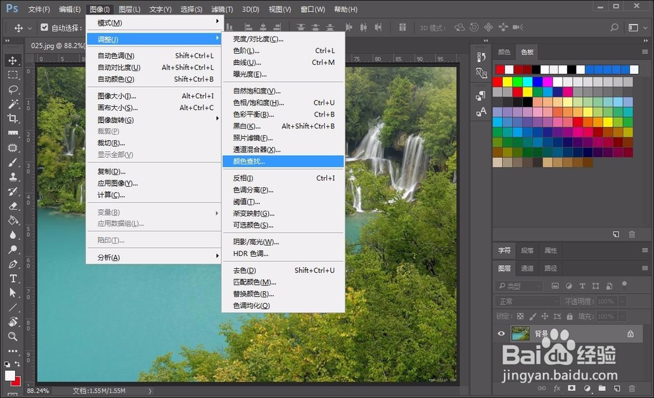Select the Move tool in toolbox
This screenshot has height=398, width=654.
coord(13,61)
